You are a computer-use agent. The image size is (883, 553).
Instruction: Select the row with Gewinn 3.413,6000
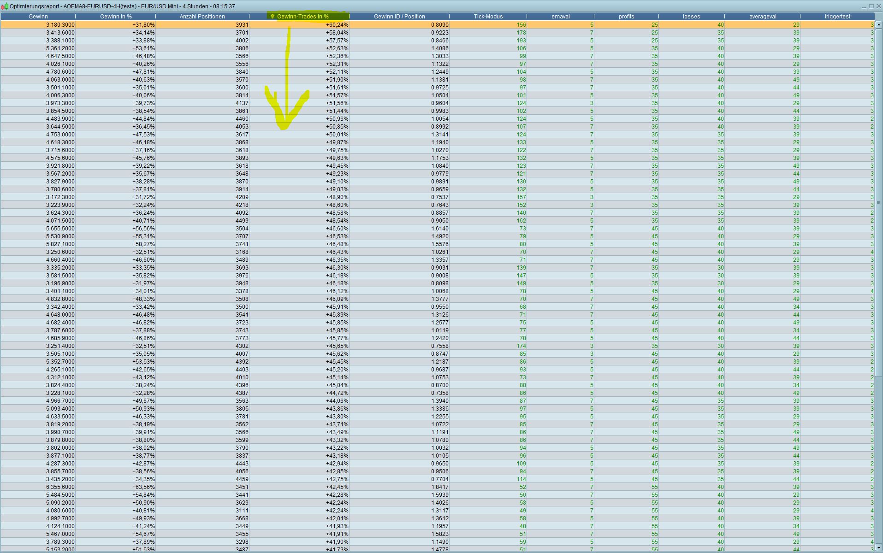[437, 33]
